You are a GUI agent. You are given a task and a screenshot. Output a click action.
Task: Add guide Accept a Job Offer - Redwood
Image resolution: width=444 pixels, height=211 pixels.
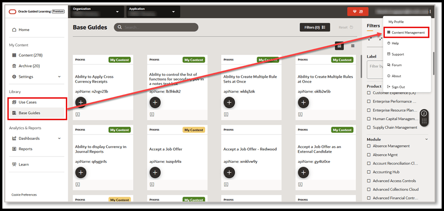229,172
